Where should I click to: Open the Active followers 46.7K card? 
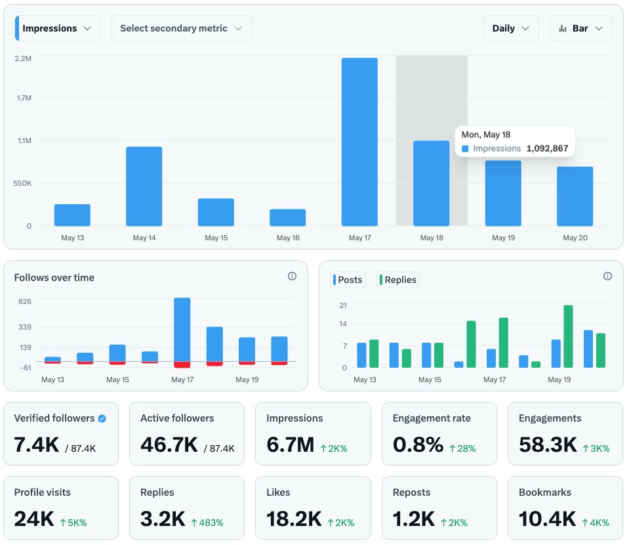[187, 434]
